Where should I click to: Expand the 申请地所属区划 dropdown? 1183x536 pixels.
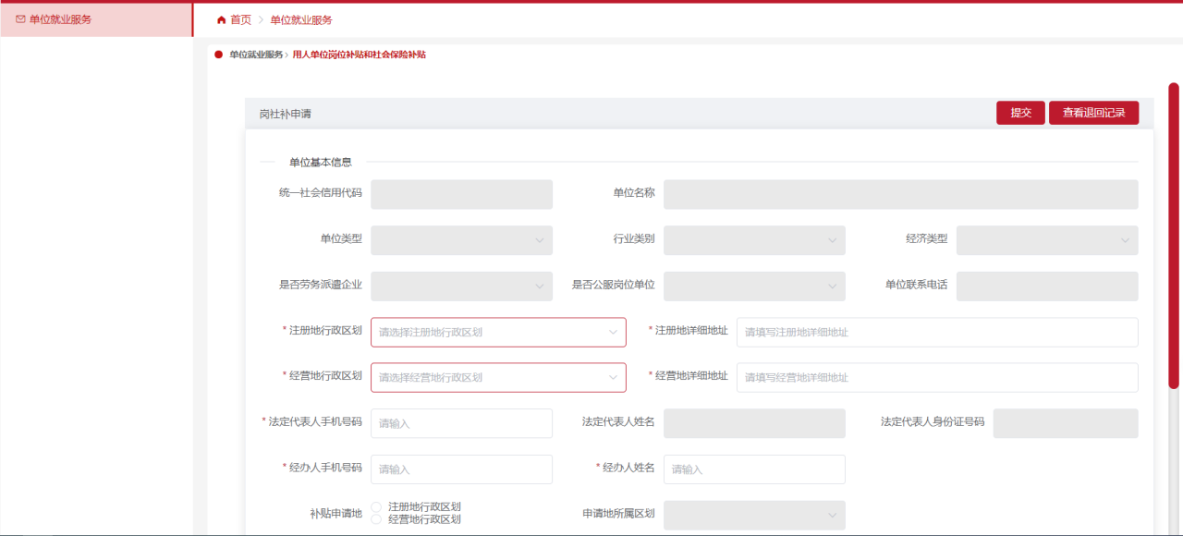[x=754, y=515]
